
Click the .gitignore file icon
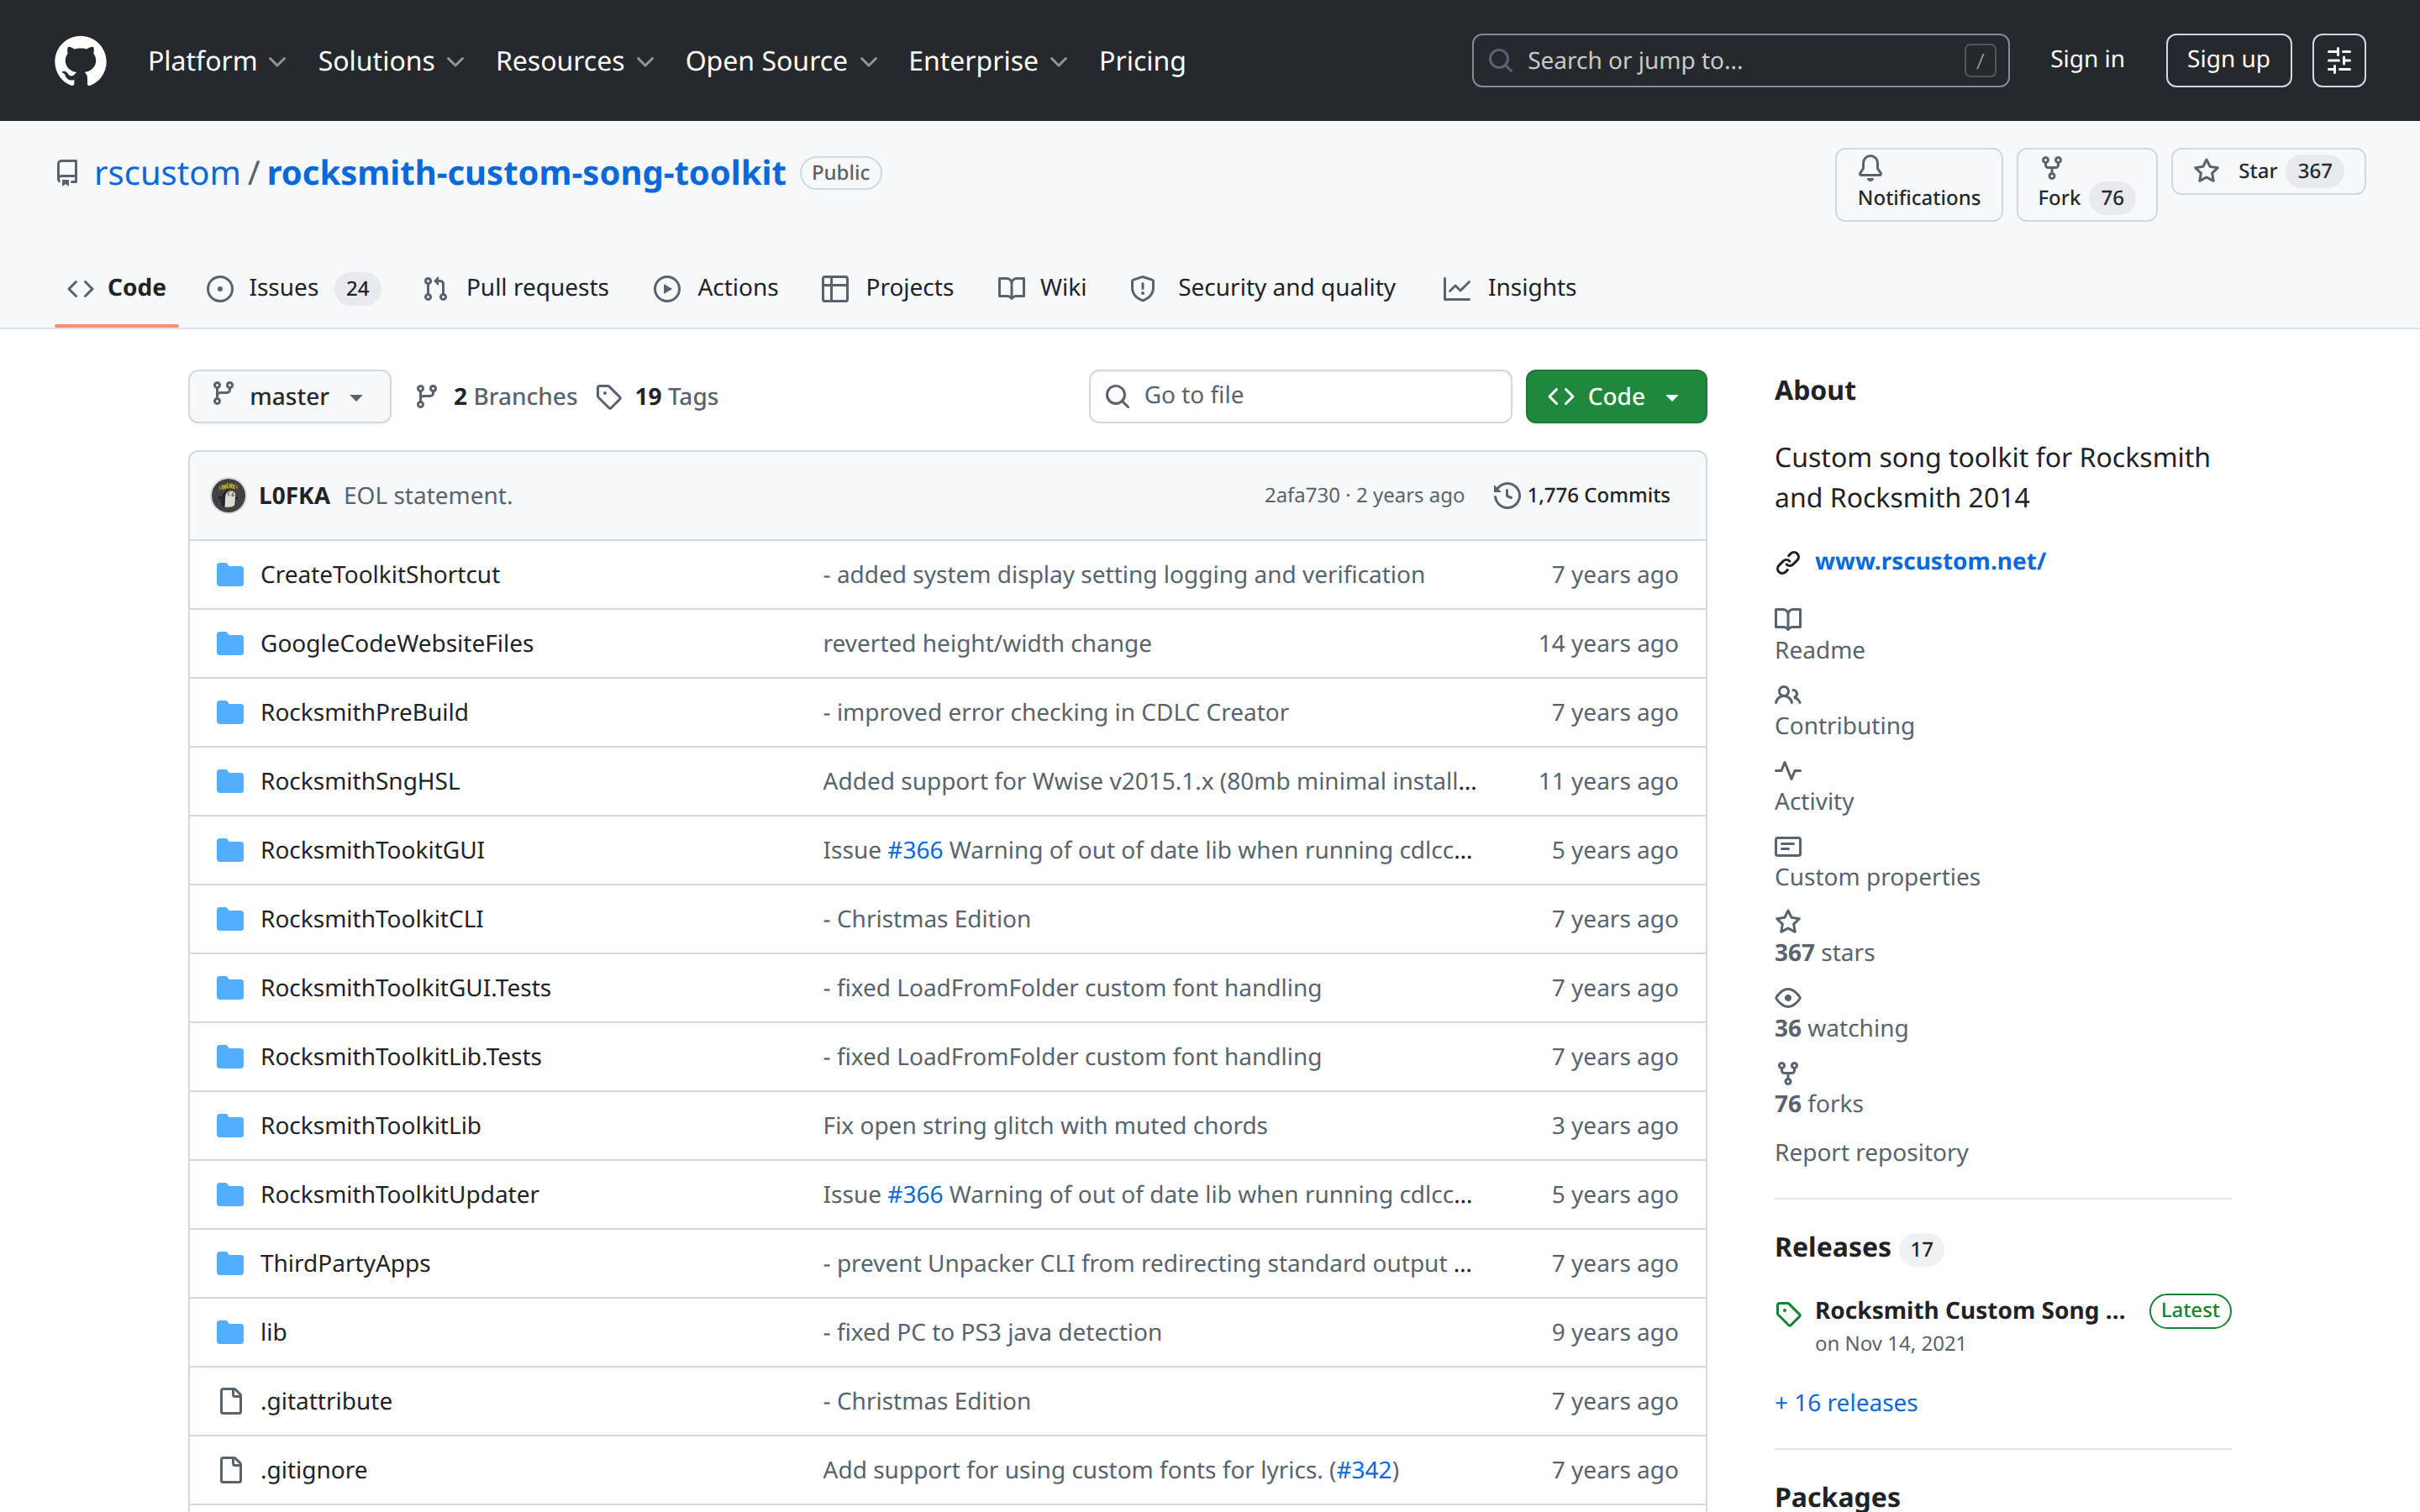pyautogui.click(x=230, y=1470)
